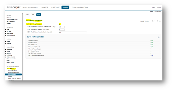Open the MONITOR menu

point(45,7)
